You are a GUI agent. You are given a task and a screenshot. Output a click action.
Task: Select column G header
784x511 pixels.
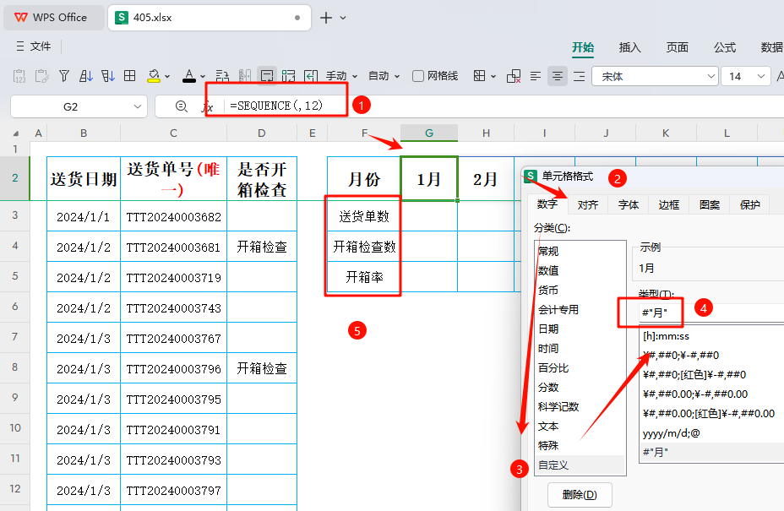coord(429,133)
